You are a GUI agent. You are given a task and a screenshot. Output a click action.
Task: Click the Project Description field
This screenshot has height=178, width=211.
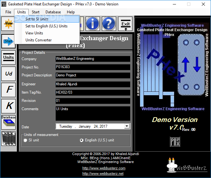(93, 75)
